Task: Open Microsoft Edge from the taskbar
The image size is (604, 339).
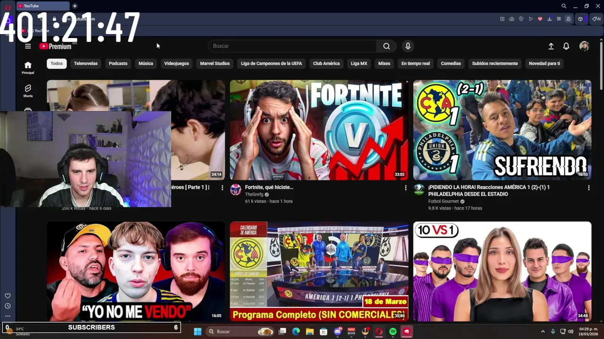Action: coord(296,331)
